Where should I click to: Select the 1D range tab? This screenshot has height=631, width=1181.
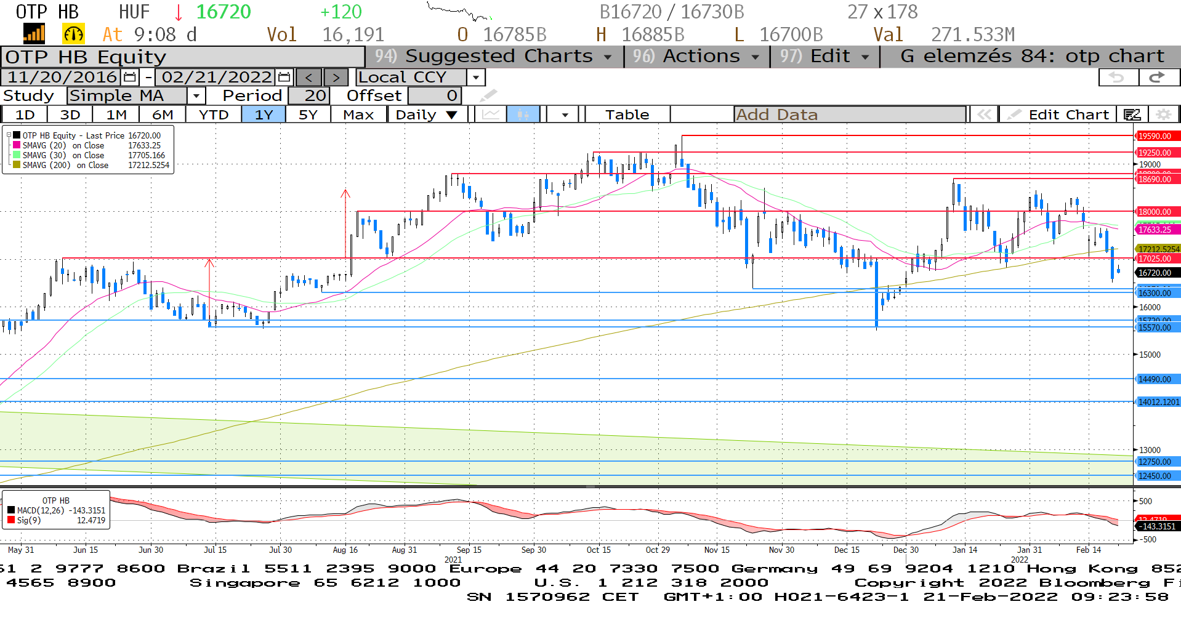(x=25, y=115)
